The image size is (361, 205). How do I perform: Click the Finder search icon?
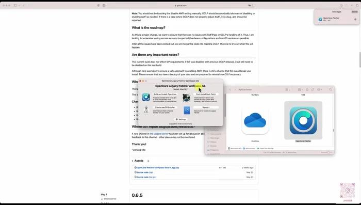click(x=331, y=89)
